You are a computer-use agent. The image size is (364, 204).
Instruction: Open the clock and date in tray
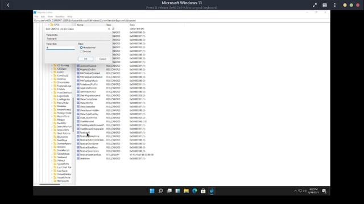[313, 191]
